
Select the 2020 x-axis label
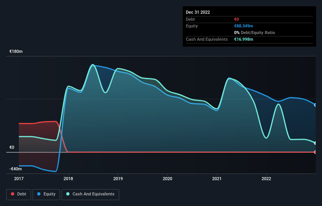point(167,179)
